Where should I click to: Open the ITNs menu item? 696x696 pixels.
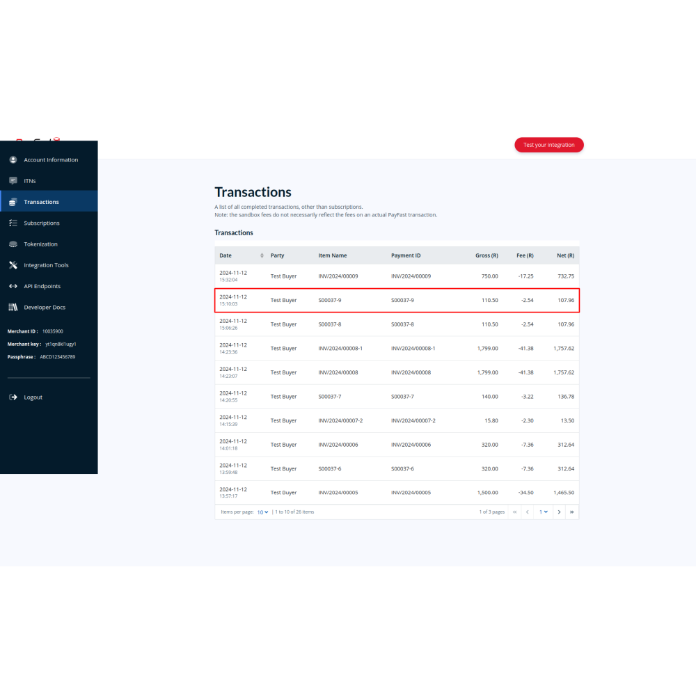[49, 181]
